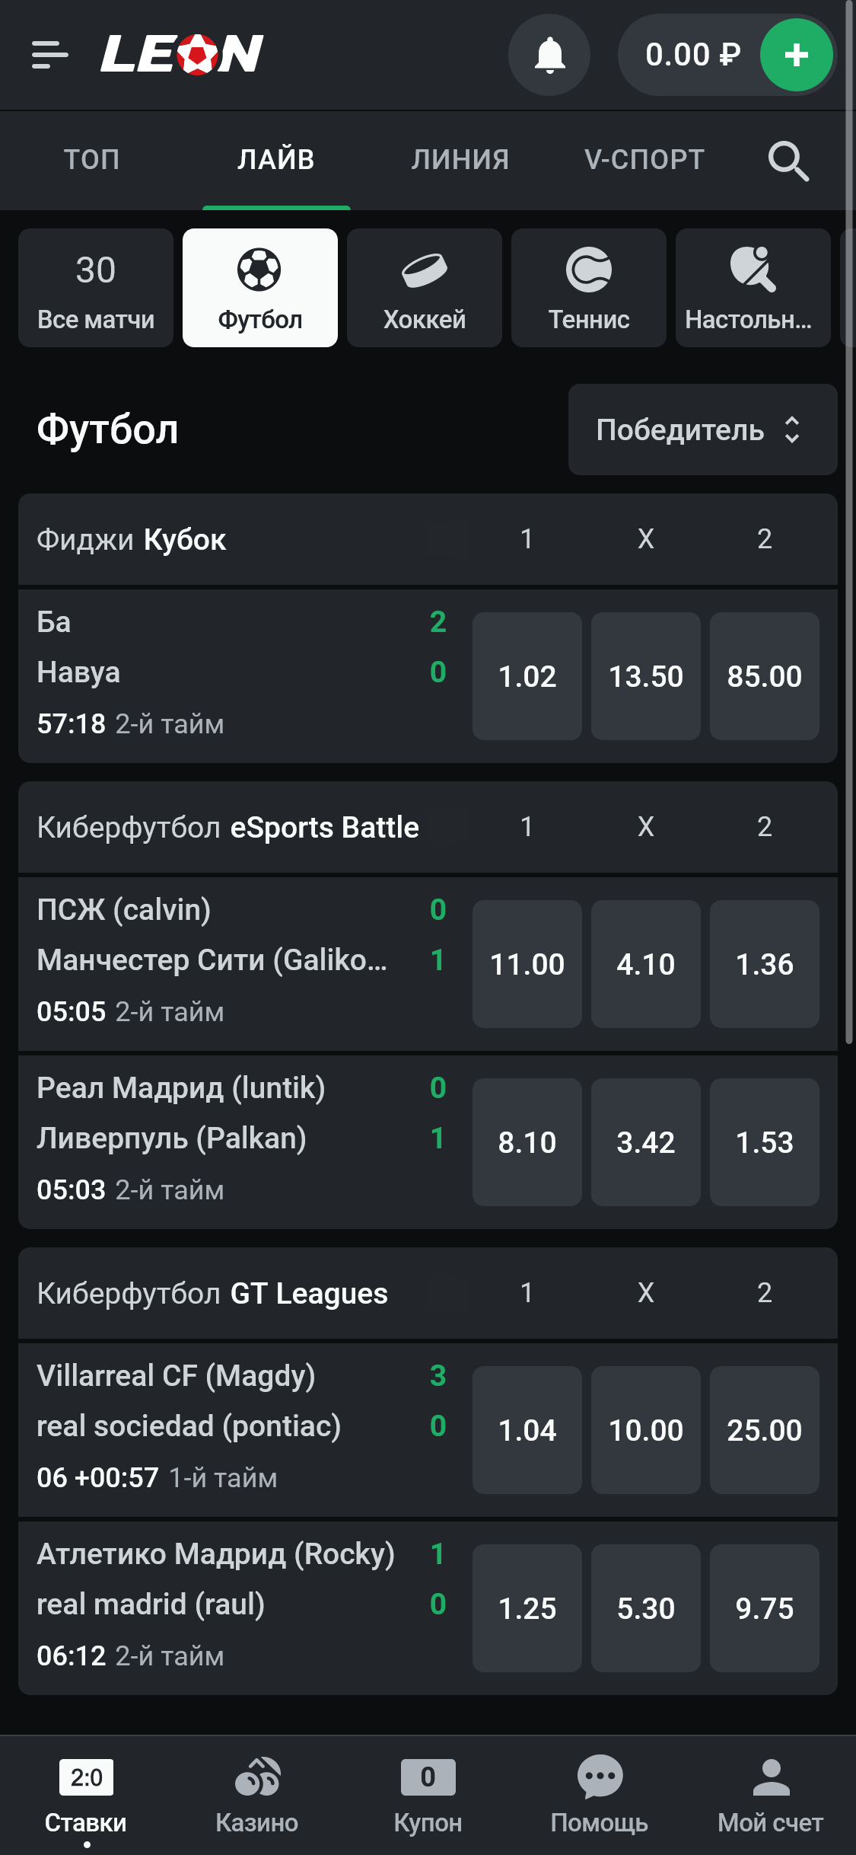Screen dimensions: 856x1855
Task: Switch to the ТОП tab
Action: pyautogui.click(x=91, y=160)
